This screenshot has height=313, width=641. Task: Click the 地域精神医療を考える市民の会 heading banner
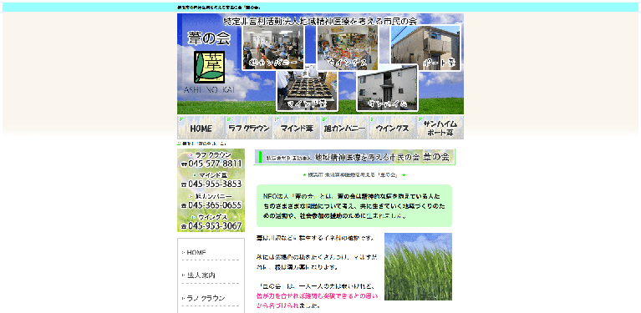tap(354, 157)
